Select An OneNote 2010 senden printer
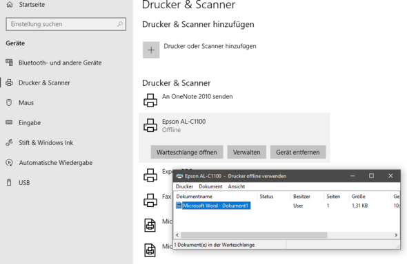This screenshot has width=407, height=264. pos(197,96)
